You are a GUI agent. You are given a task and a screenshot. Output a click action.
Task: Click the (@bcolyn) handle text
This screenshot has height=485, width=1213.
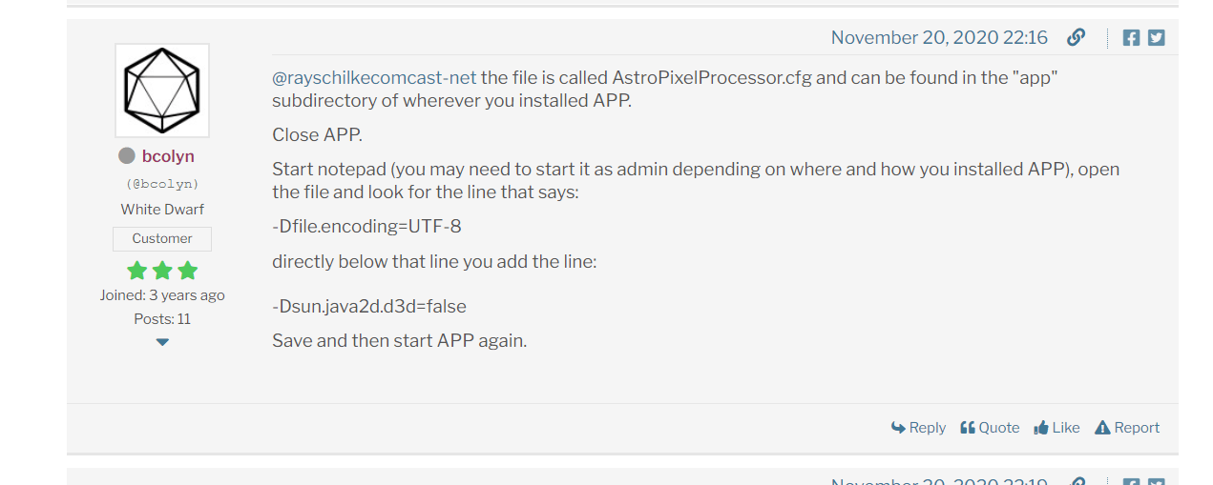[x=162, y=184]
